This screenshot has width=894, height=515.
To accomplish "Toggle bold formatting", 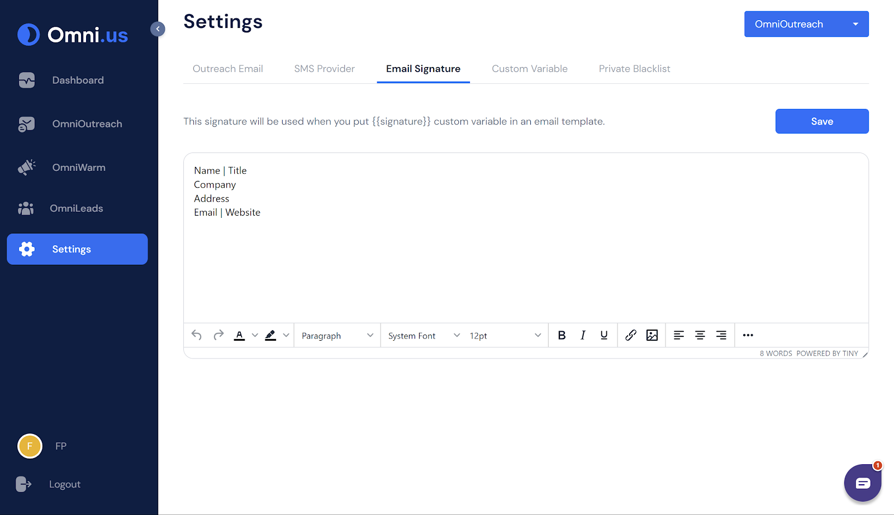I will pyautogui.click(x=562, y=335).
